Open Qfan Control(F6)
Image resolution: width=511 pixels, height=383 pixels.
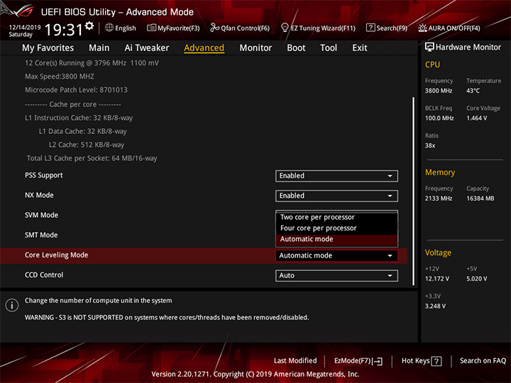click(x=240, y=28)
